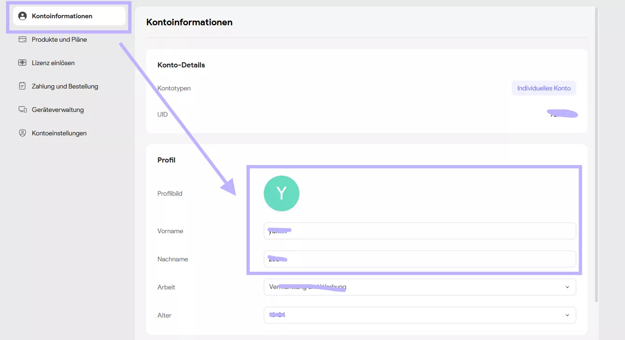Click the Nachname input field

coord(419,259)
